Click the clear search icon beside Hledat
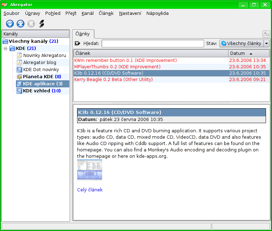 tap(77, 44)
